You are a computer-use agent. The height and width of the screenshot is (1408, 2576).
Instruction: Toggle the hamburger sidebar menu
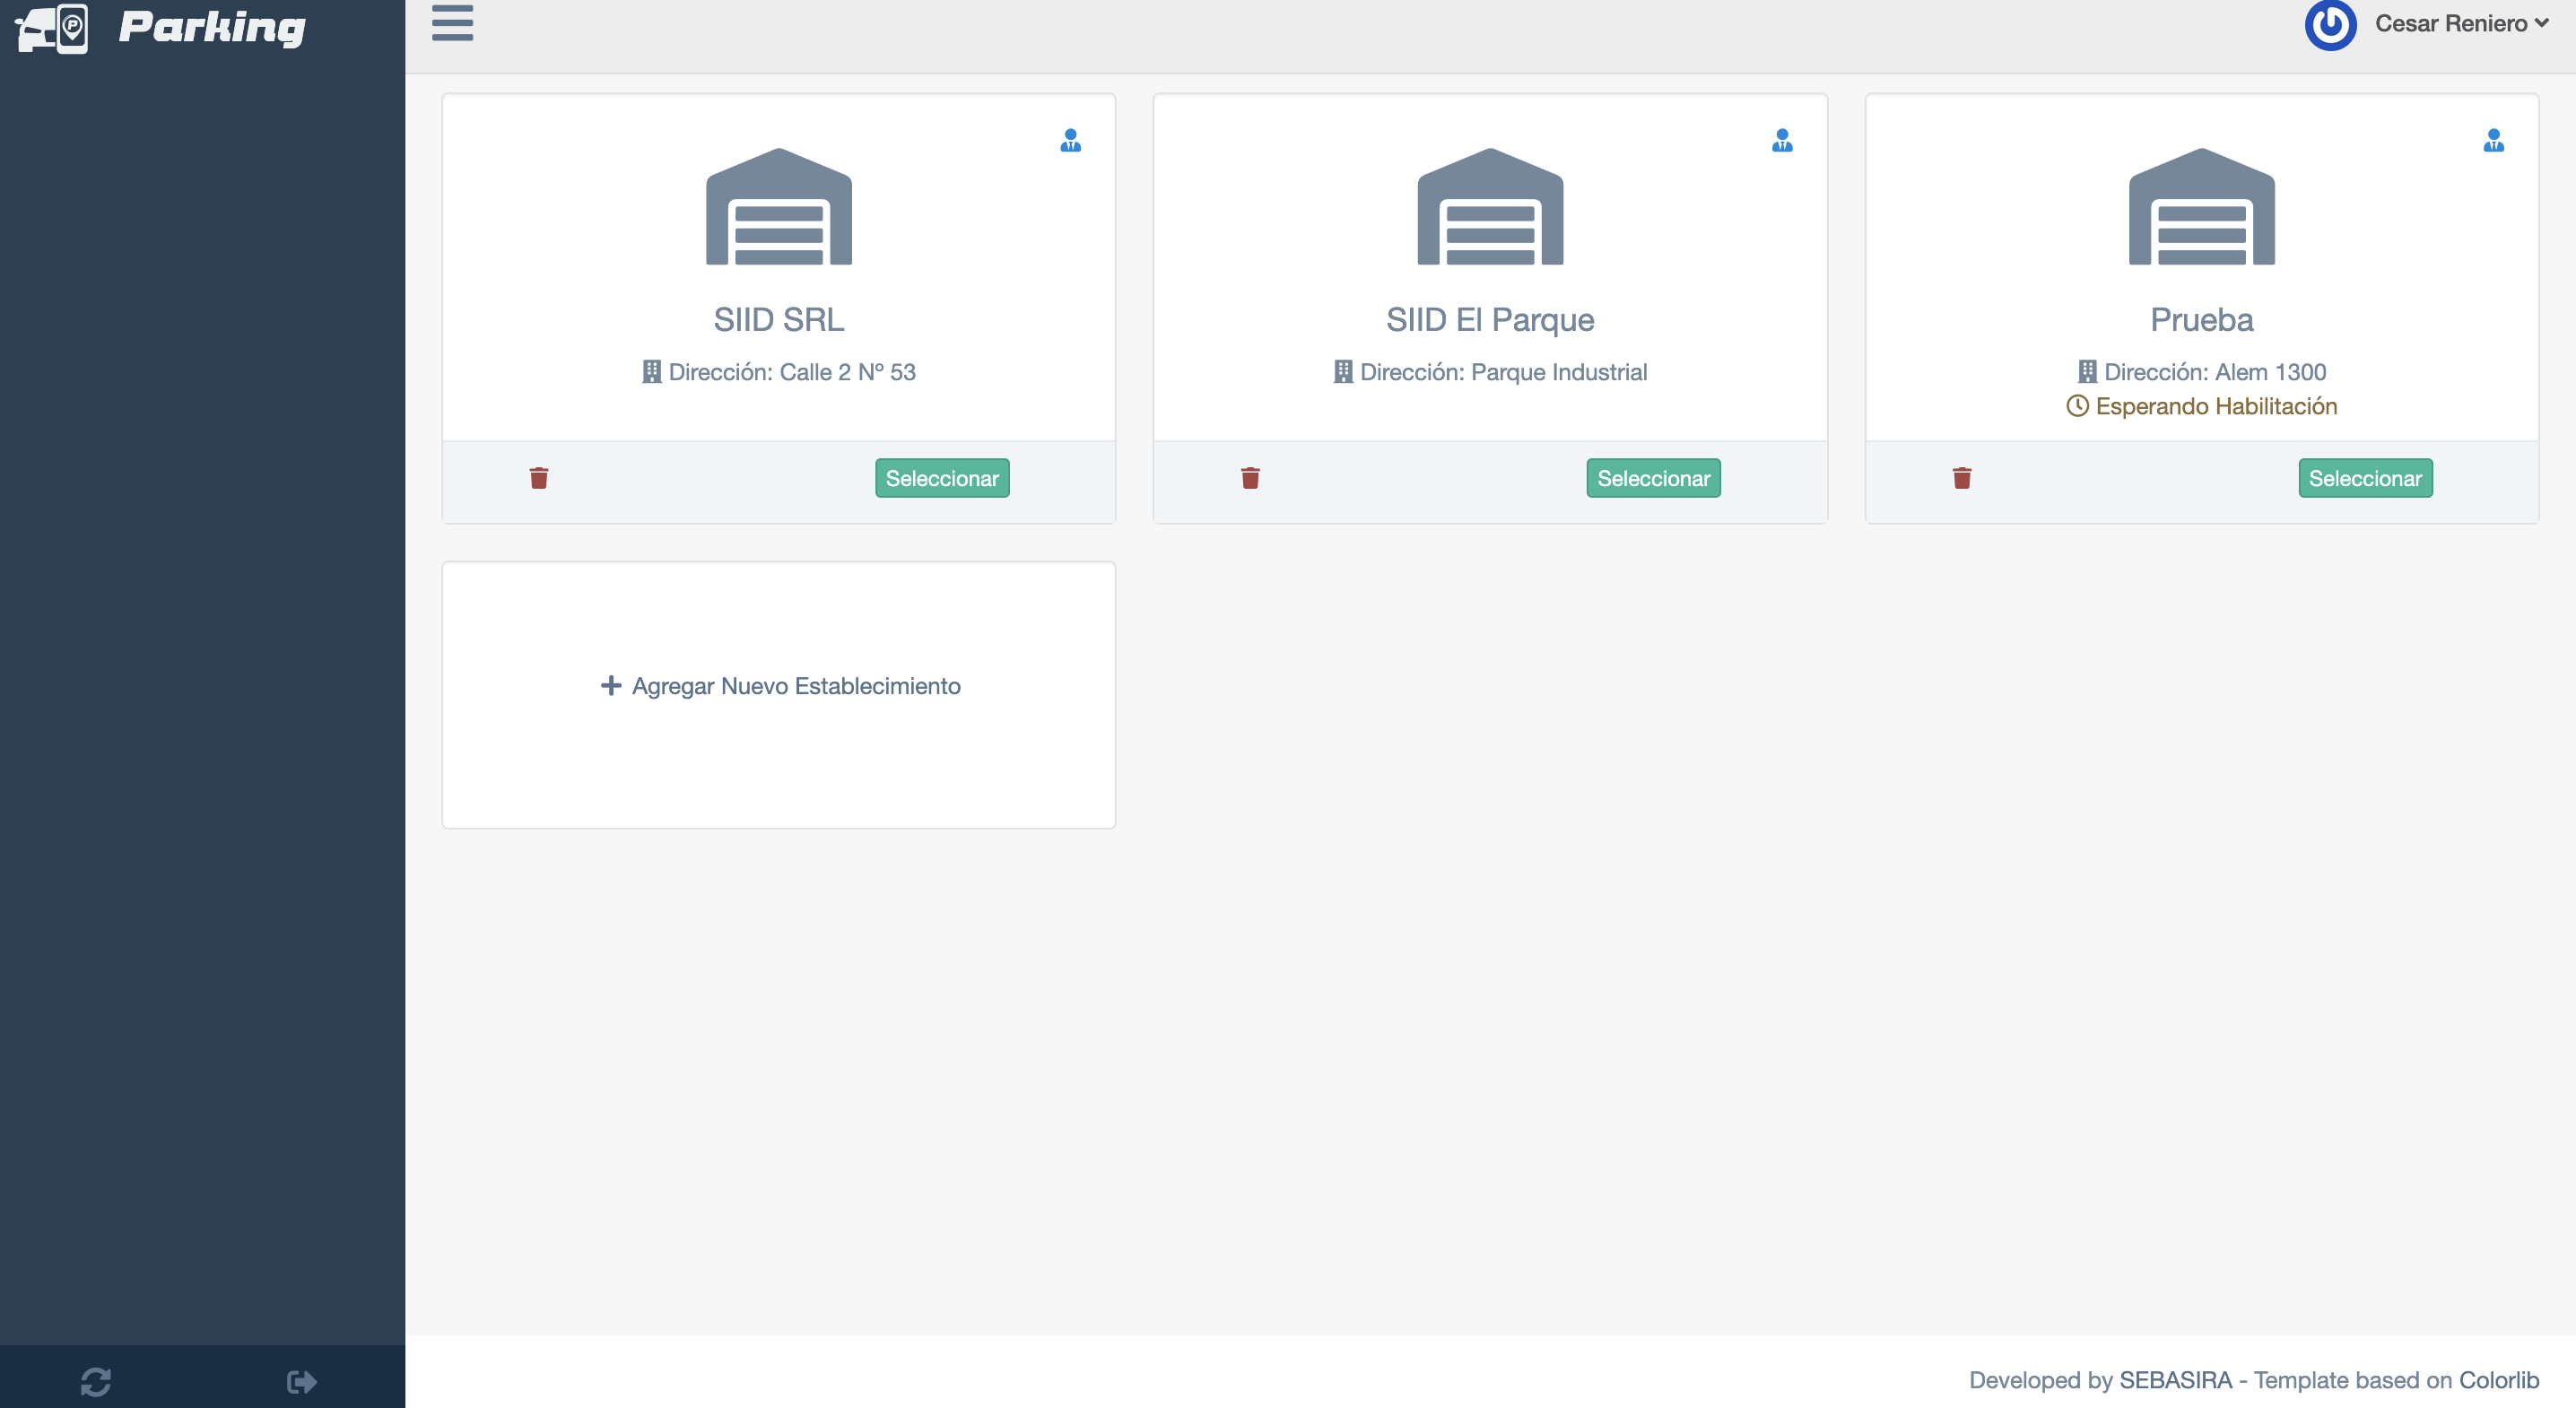(452, 22)
